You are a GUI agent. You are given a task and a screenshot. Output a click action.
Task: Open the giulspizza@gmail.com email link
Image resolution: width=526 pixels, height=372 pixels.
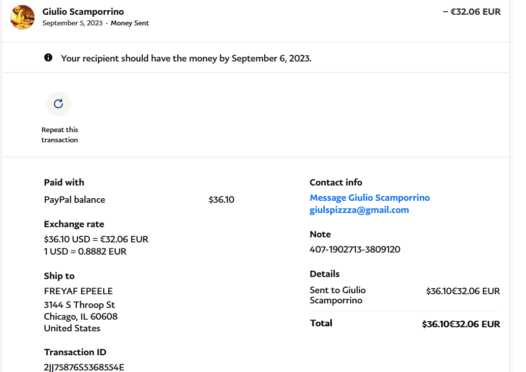pyautogui.click(x=359, y=210)
